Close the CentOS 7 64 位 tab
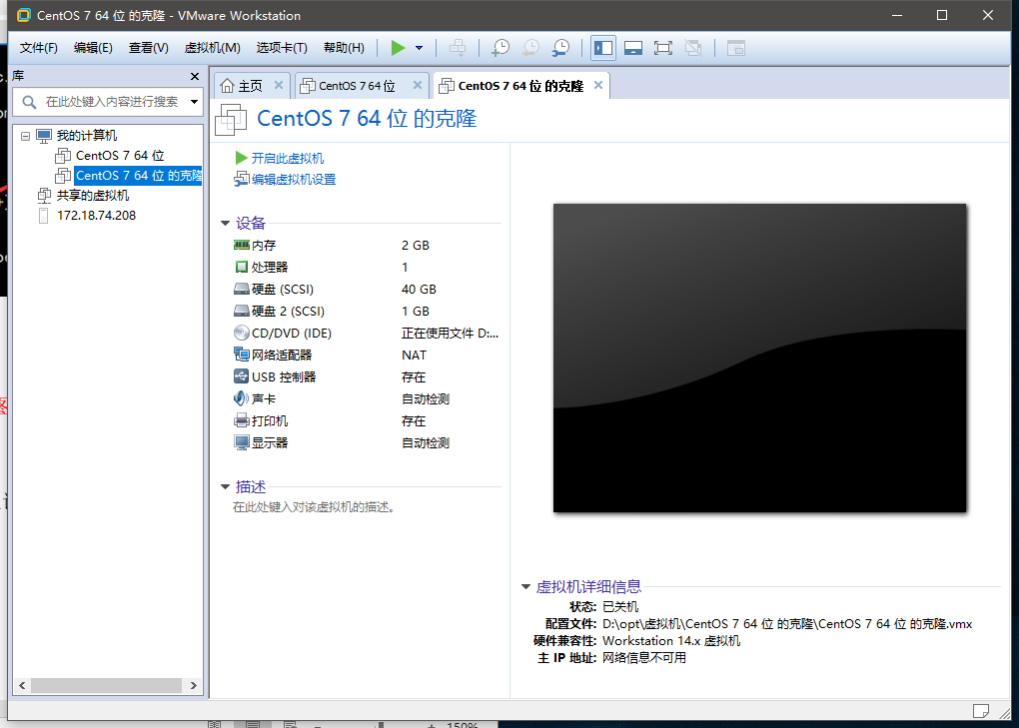Screen dimensions: 1019x728 pos(418,85)
